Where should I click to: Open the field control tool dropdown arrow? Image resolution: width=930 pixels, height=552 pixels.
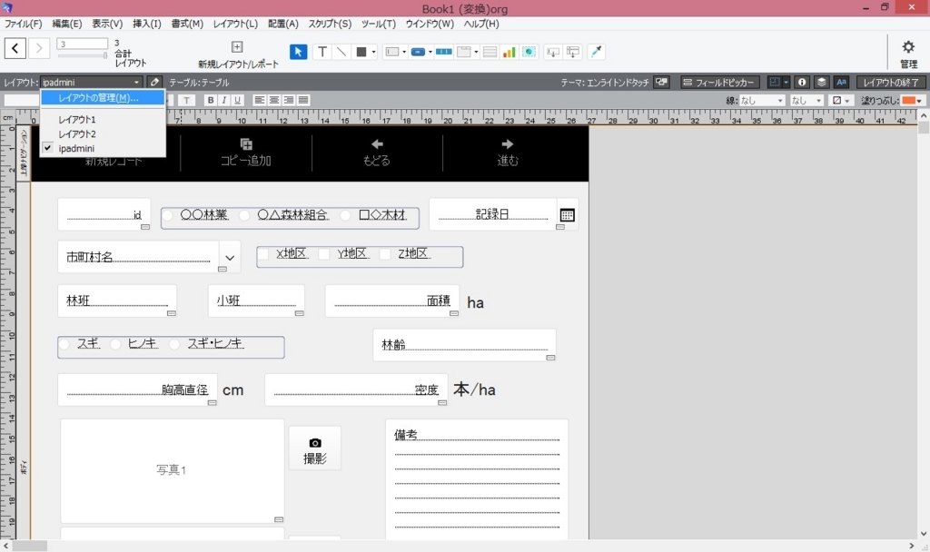[404, 52]
